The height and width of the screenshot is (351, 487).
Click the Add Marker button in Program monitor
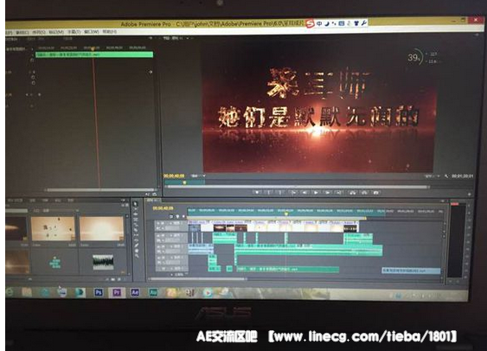[257, 193]
